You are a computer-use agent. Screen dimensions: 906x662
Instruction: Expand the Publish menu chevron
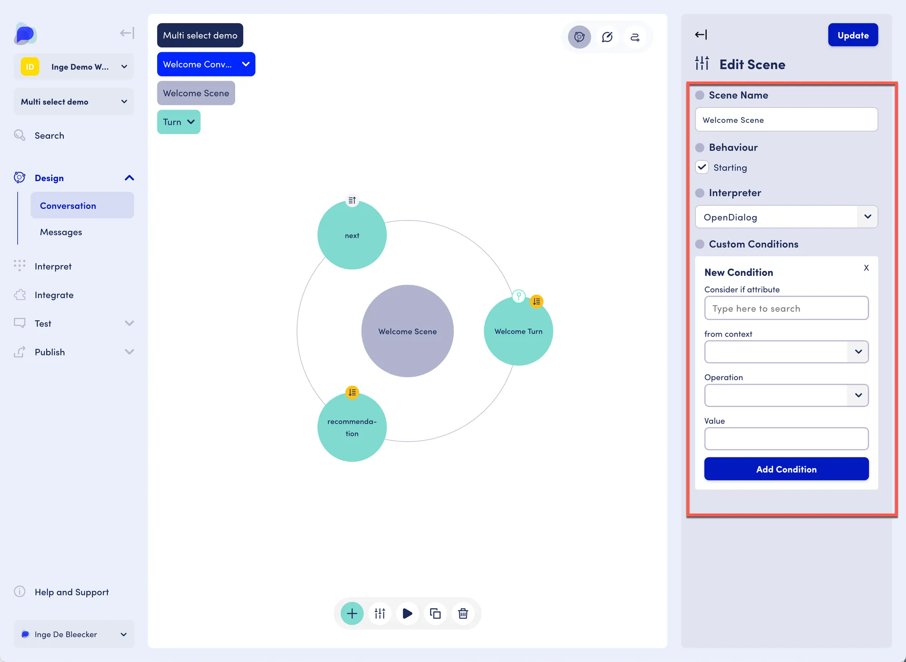pos(129,352)
